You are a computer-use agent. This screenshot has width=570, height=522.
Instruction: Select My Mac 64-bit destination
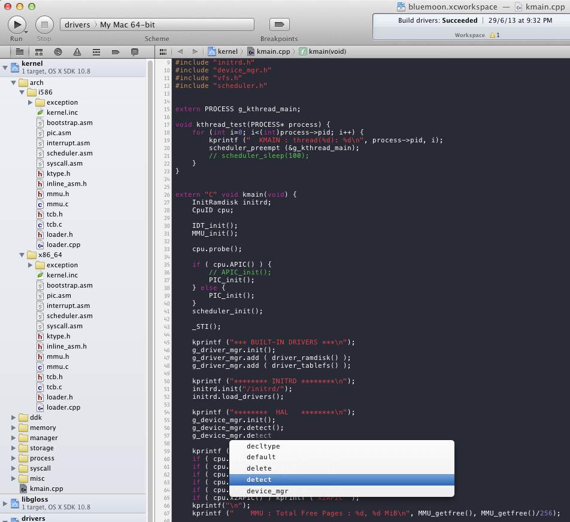click(127, 25)
